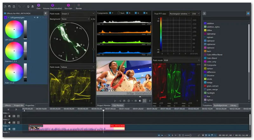Switch to the Effects tab
The width and height of the screenshot is (254, 140).
pos(8,105)
